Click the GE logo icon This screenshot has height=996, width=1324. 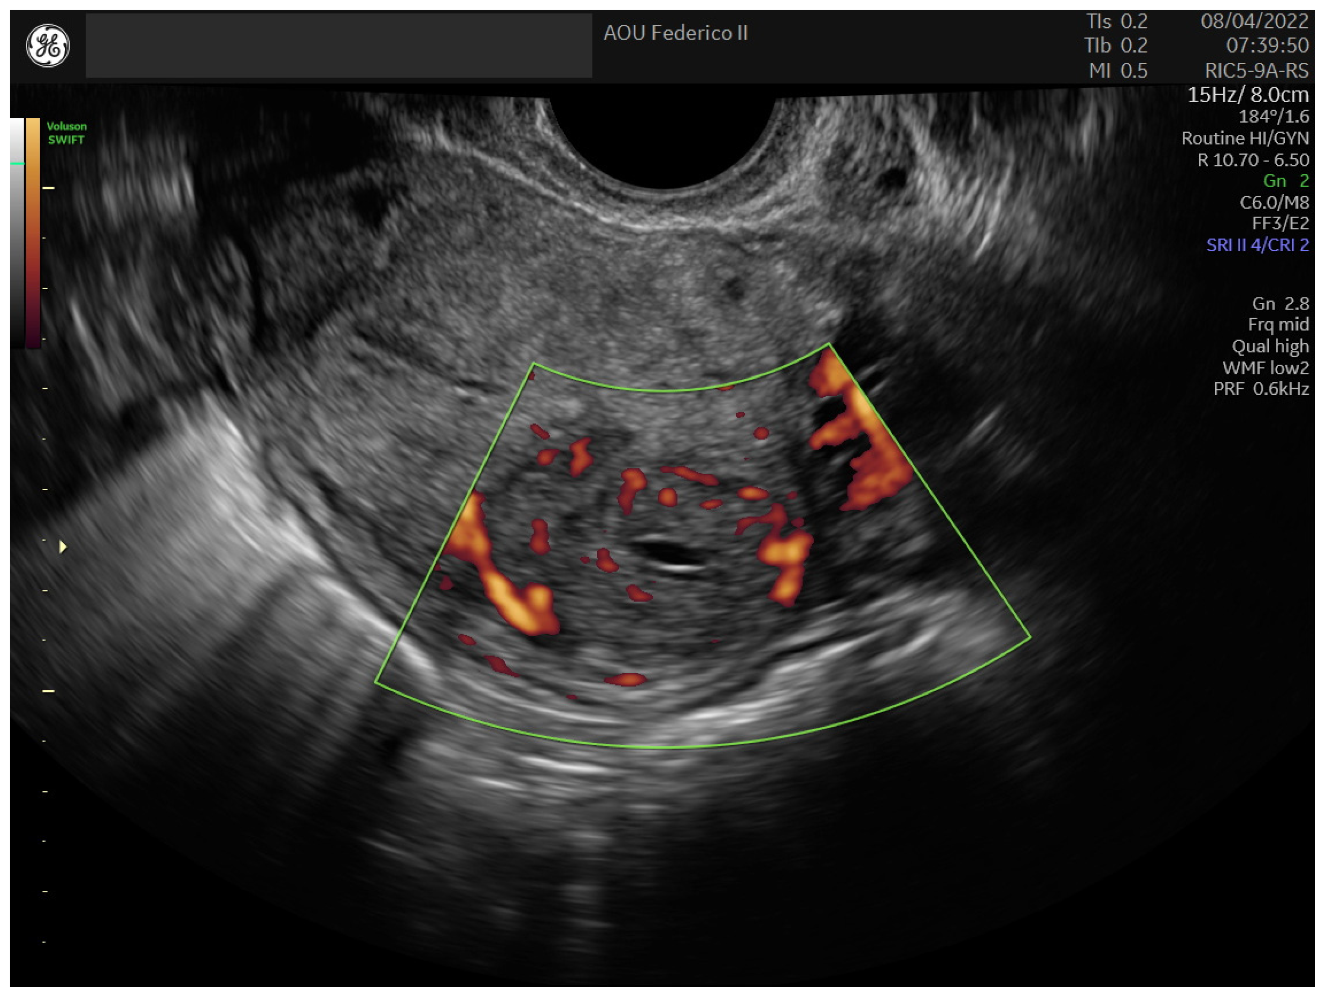point(48,45)
